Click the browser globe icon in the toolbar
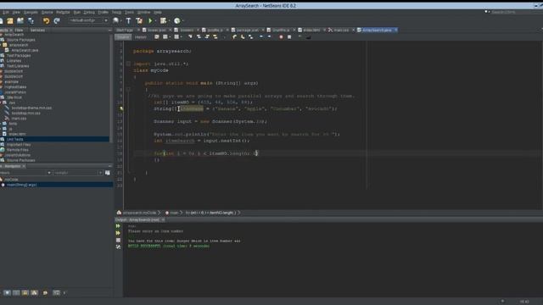The width and height of the screenshot is (543, 305). tap(115, 20)
